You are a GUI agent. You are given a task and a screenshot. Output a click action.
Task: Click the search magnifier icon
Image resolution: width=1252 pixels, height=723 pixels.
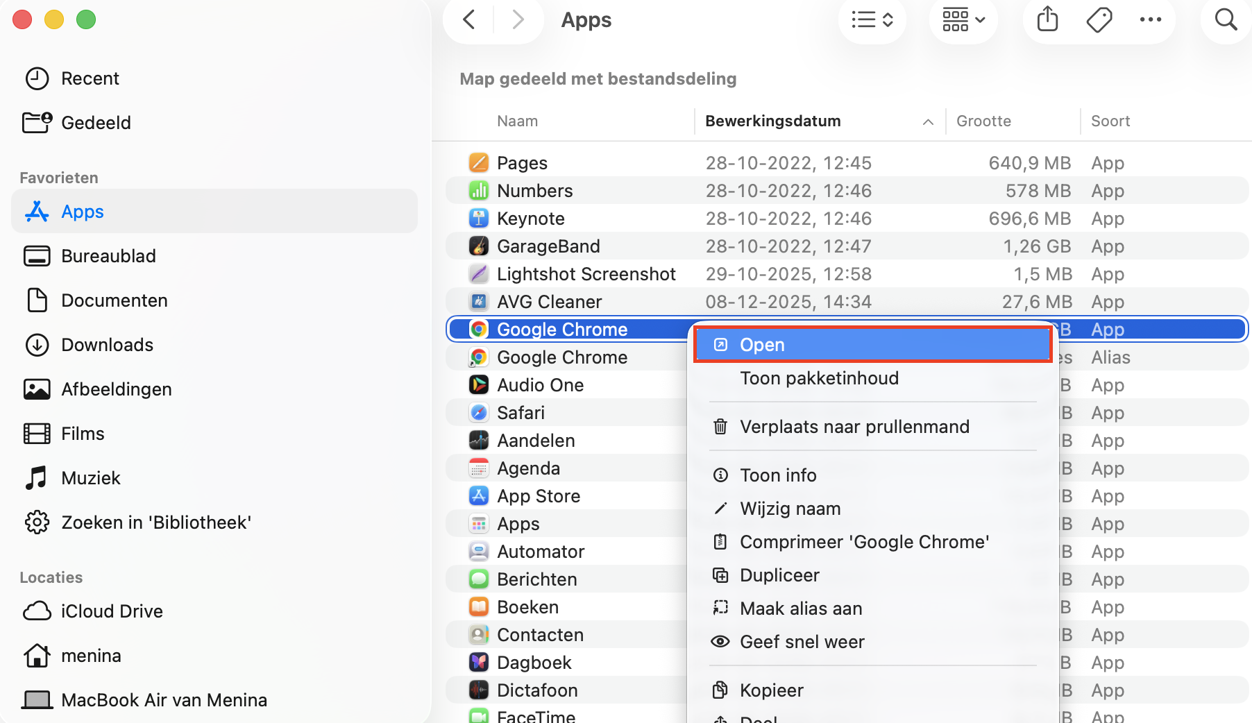[x=1226, y=20]
